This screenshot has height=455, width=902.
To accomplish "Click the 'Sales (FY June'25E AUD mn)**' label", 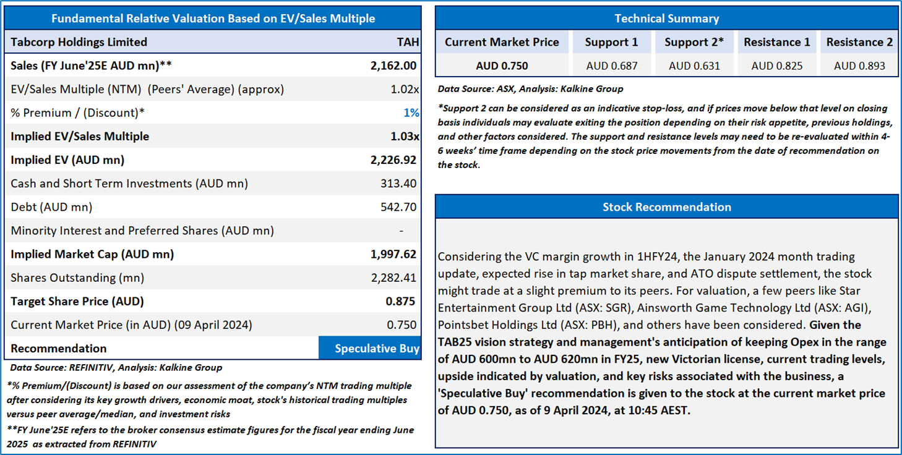I will pos(92,66).
